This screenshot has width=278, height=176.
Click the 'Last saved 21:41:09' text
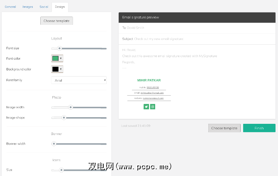pyautogui.click(x=136, y=126)
